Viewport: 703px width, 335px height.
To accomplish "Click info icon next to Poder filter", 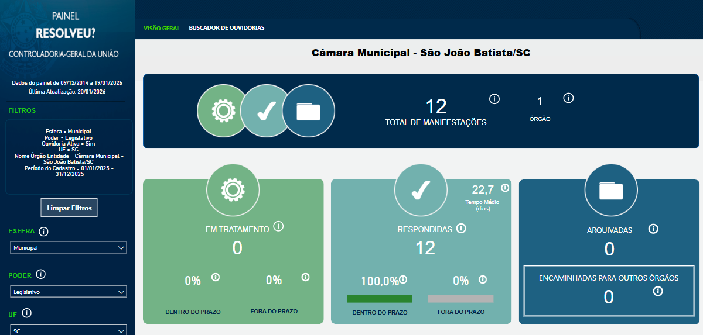I will 40,274.
